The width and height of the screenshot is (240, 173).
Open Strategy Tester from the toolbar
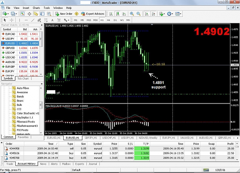point(49,14)
